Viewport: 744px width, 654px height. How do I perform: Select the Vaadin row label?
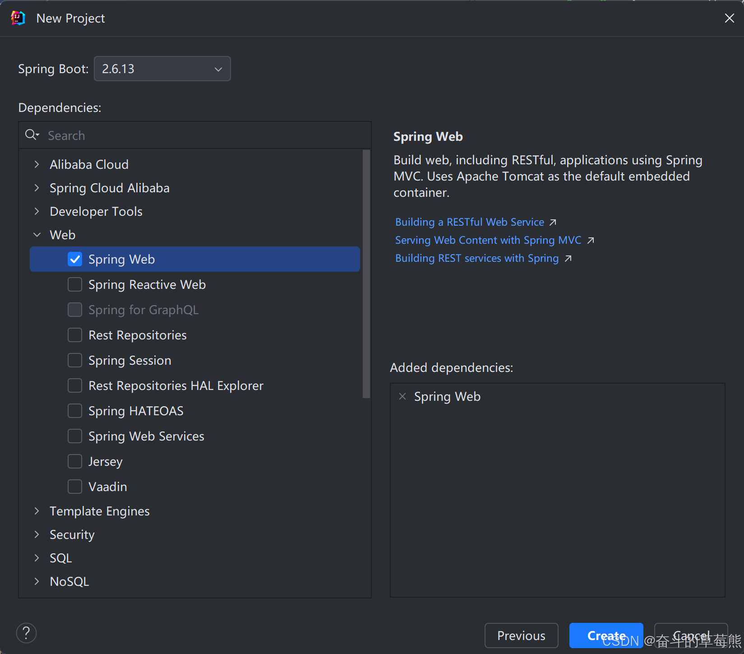pyautogui.click(x=108, y=487)
